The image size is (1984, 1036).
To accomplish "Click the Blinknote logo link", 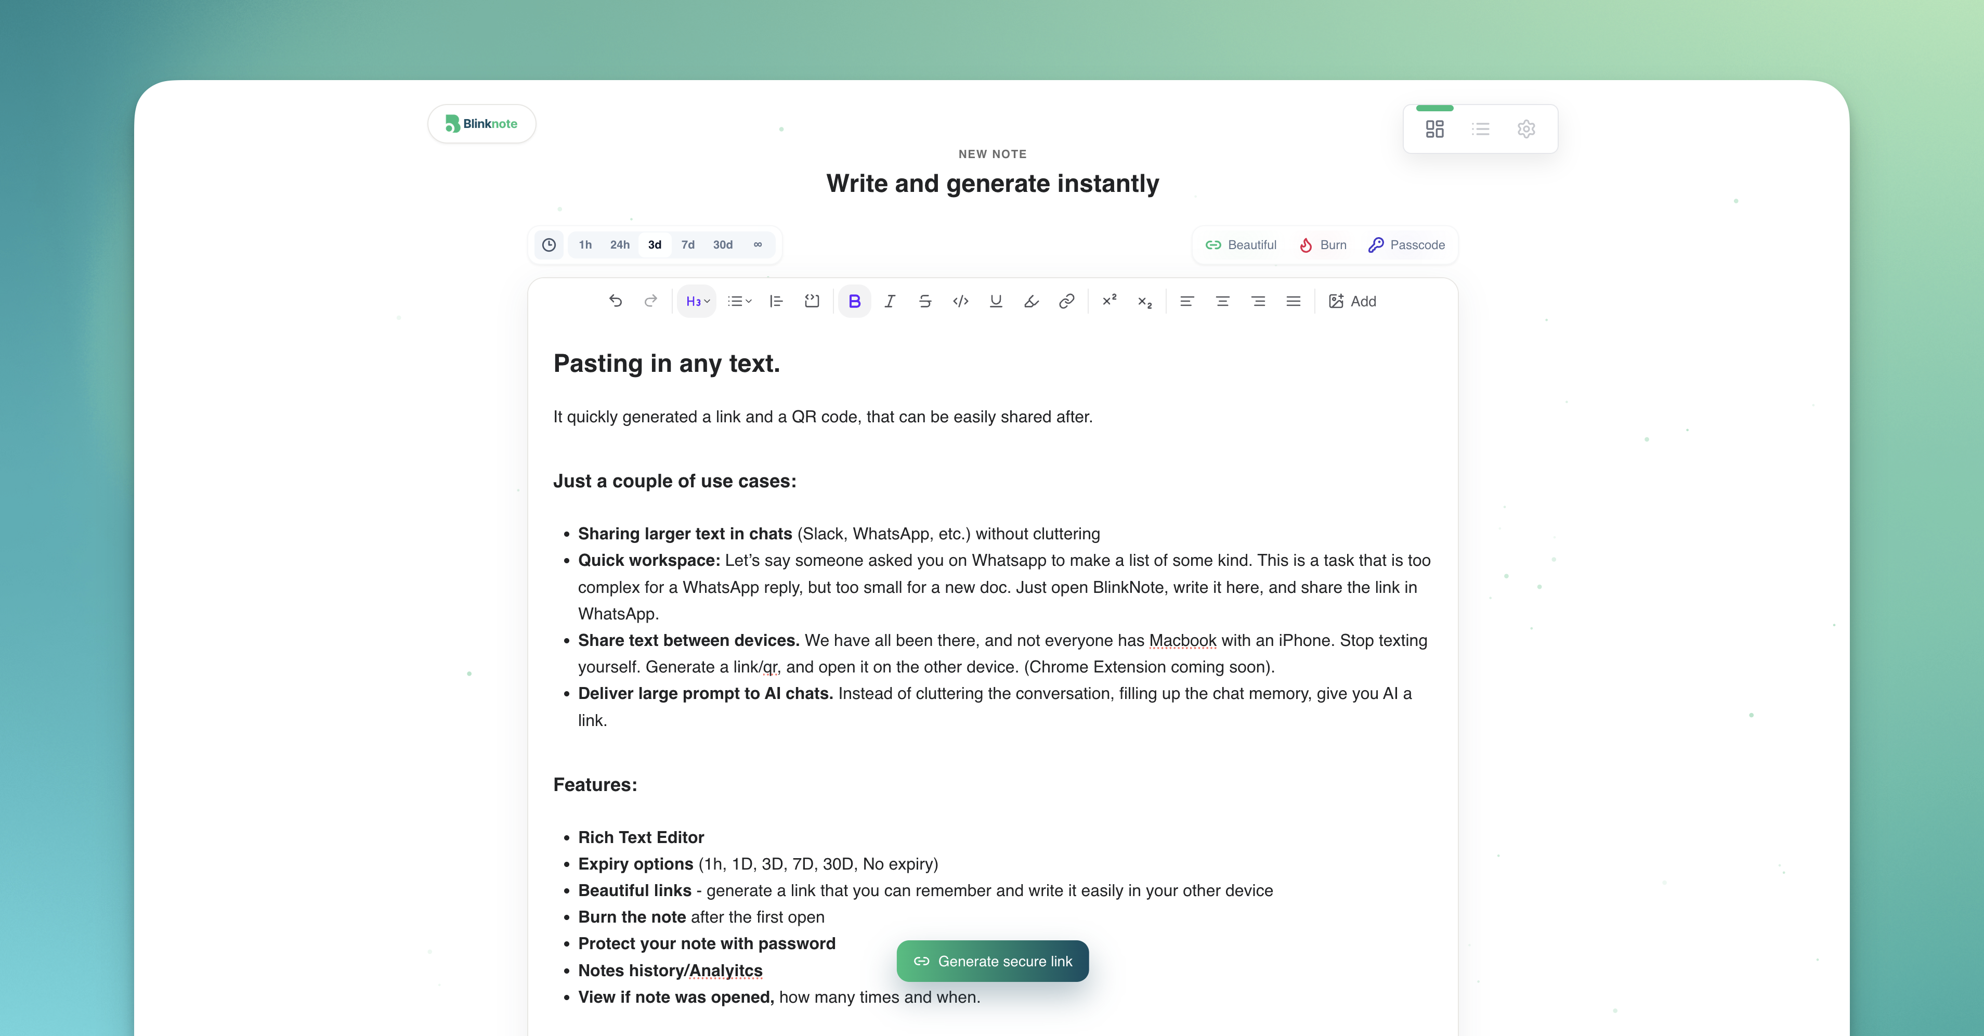I will pos(482,124).
